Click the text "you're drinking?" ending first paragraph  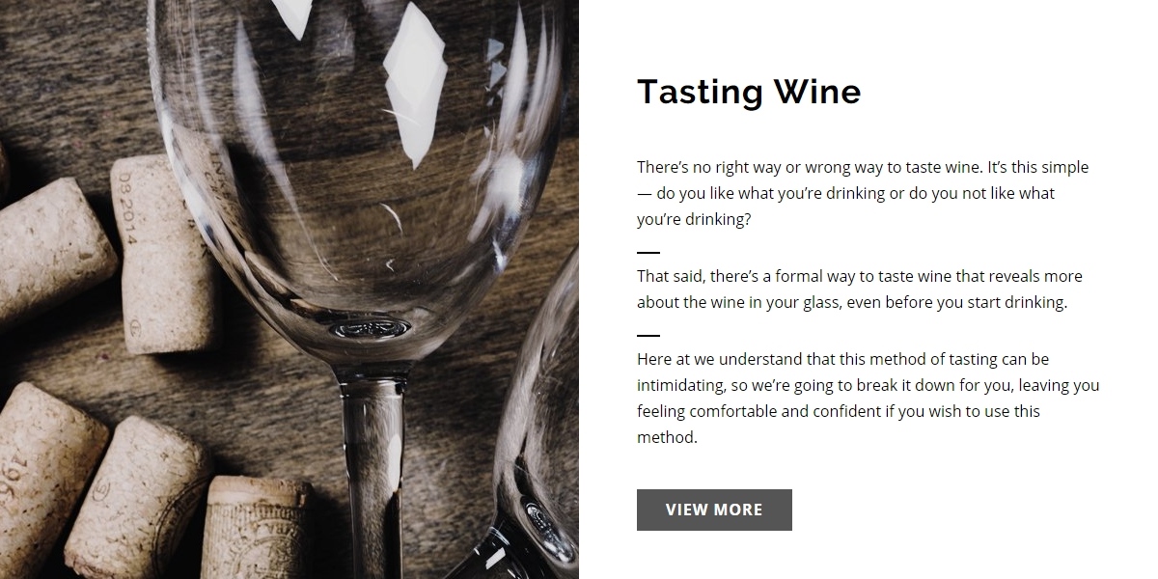(x=694, y=219)
